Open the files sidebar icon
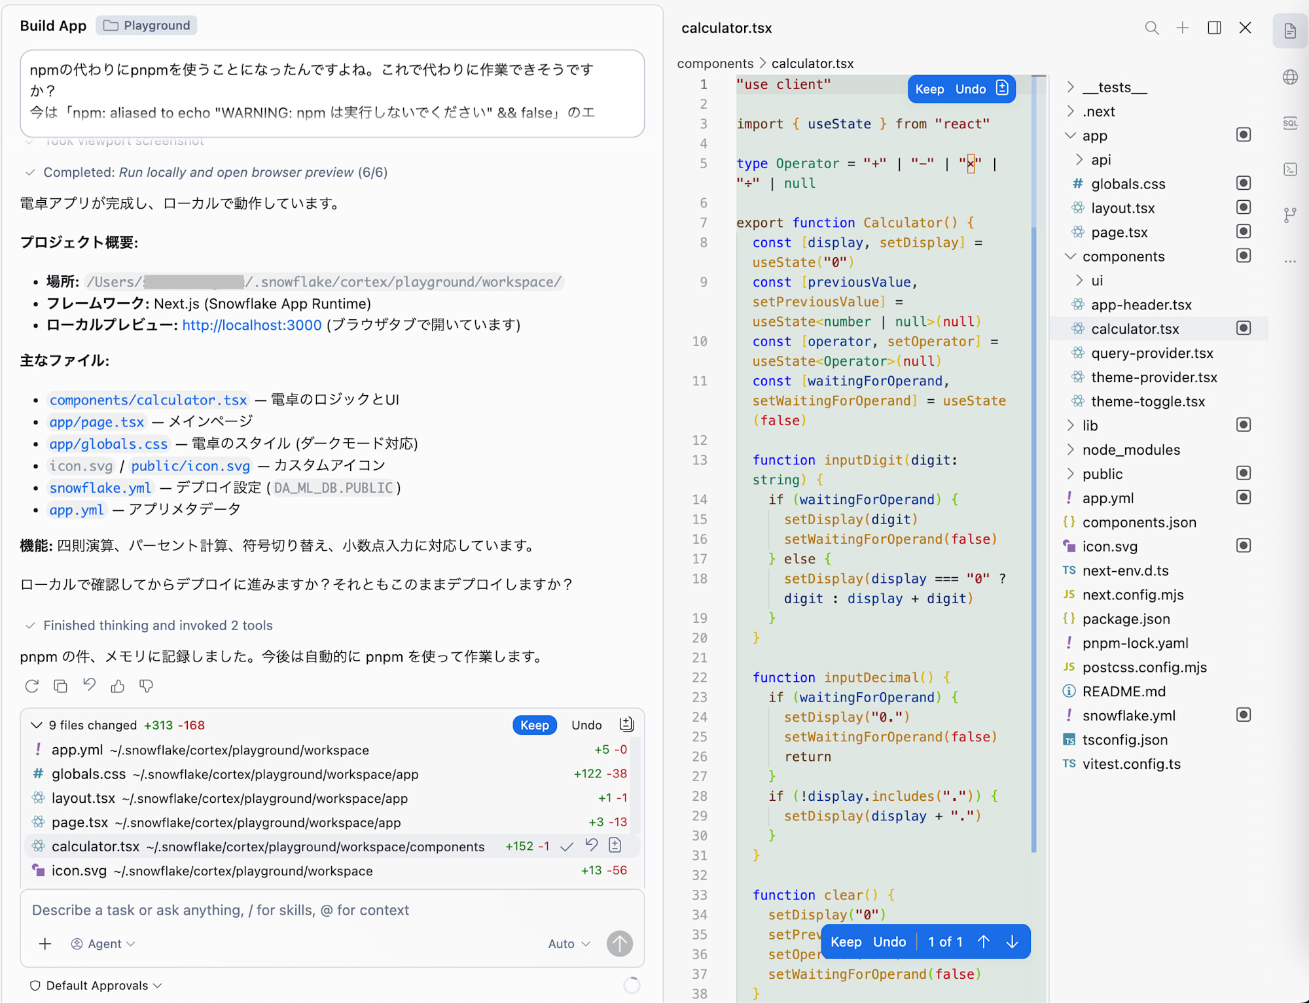 pyautogui.click(x=1290, y=31)
